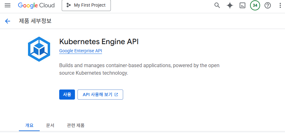Screen dimensions: 285x133
Task: Click the API 사용해 보기 button
Action: tap(100, 95)
